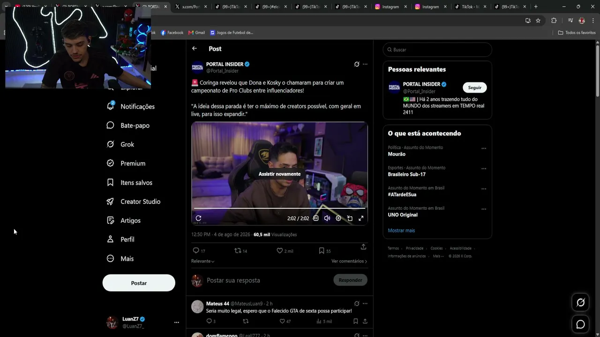Open Artigos in the sidebar
This screenshot has width=600, height=337.
point(124,220)
